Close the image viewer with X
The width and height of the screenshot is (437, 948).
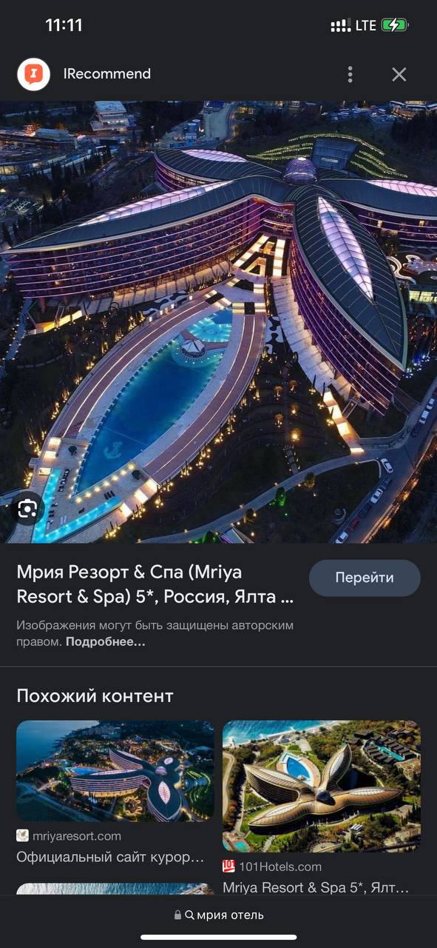[x=399, y=74]
